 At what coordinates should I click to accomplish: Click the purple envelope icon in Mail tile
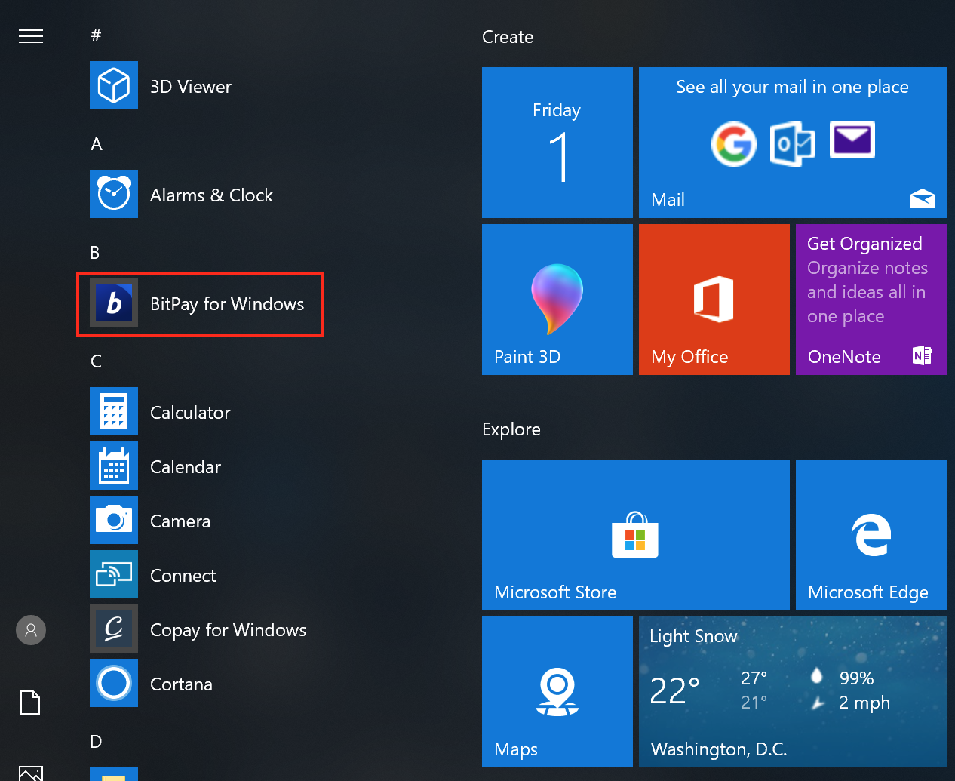tap(852, 140)
